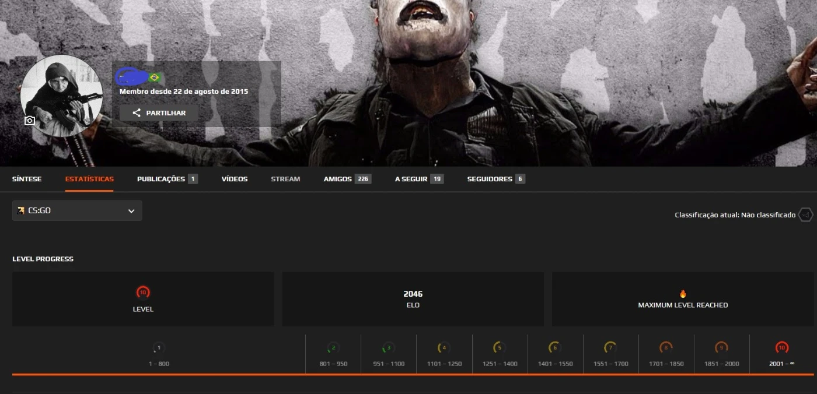The width and height of the screenshot is (817, 394).
Task: Click the flame icon above MAXIMUM LEVEL REACHED
Action: tap(683, 294)
